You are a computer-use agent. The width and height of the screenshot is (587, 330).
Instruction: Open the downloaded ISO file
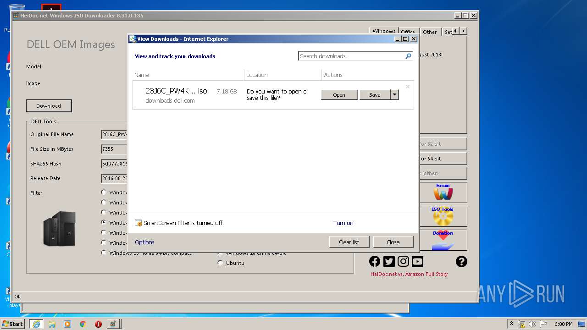click(339, 95)
